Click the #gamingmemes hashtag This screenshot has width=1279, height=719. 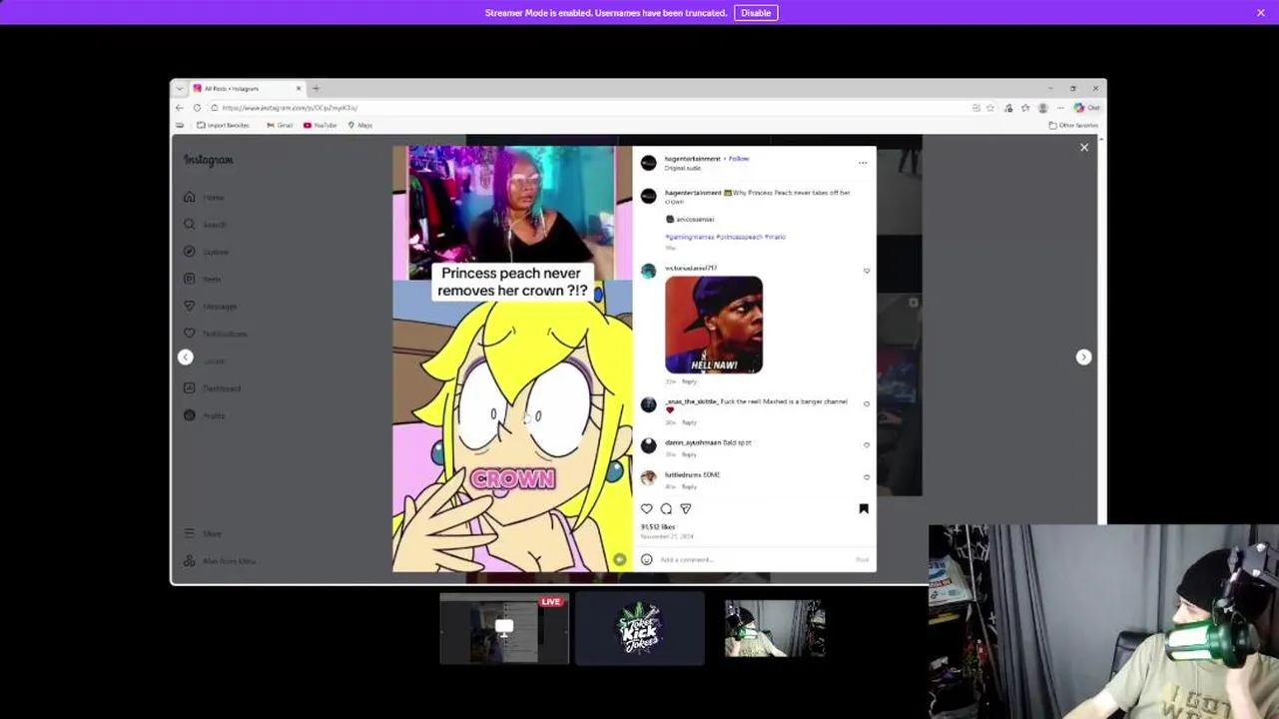coord(690,238)
